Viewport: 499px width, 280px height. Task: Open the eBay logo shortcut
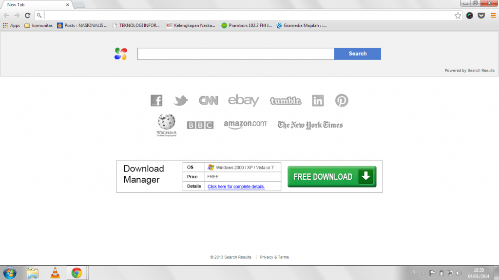(x=244, y=100)
